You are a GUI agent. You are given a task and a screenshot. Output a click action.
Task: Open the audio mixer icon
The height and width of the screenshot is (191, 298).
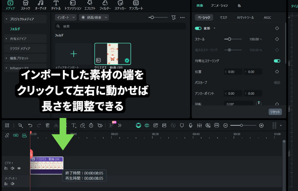click(x=199, y=125)
